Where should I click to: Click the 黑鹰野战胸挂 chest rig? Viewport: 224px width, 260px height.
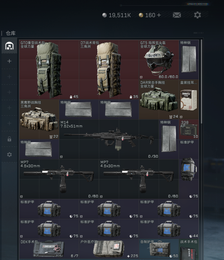coord(39,119)
